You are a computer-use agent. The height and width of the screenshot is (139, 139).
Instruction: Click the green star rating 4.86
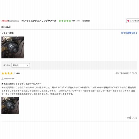pos(65,21)
